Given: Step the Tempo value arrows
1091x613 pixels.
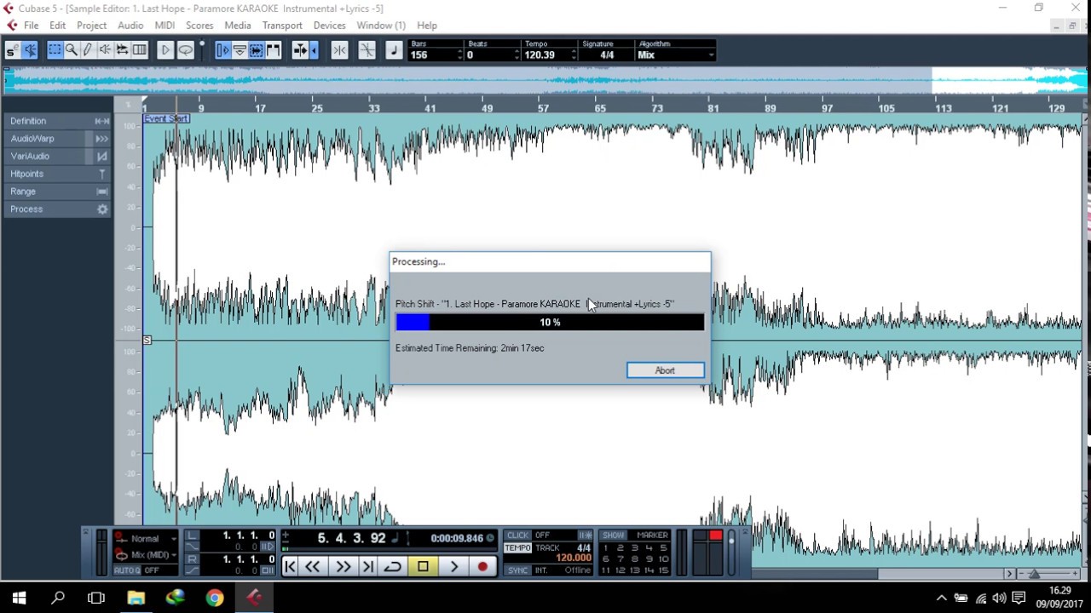Looking at the screenshot, I should 574,54.
